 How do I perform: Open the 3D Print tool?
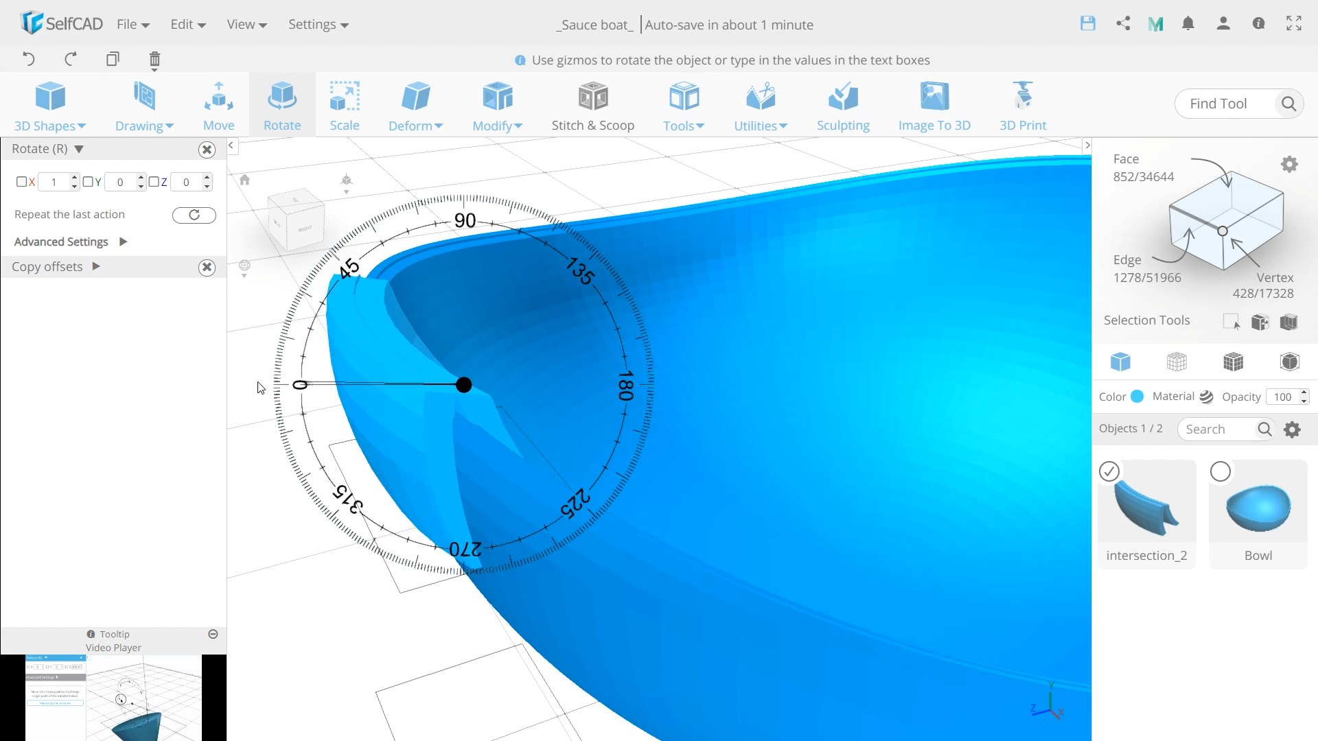(x=1023, y=106)
